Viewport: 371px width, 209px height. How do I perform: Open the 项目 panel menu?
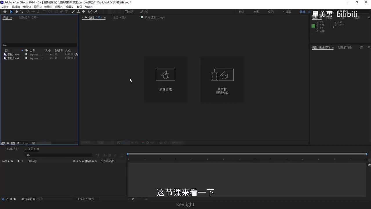click(11, 18)
